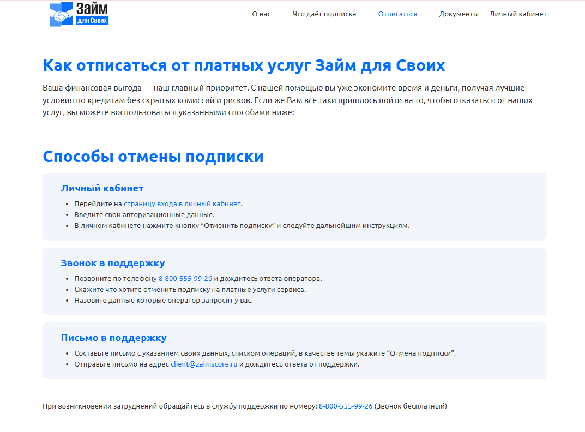Click the Способы отмены подписки heading

[153, 157]
